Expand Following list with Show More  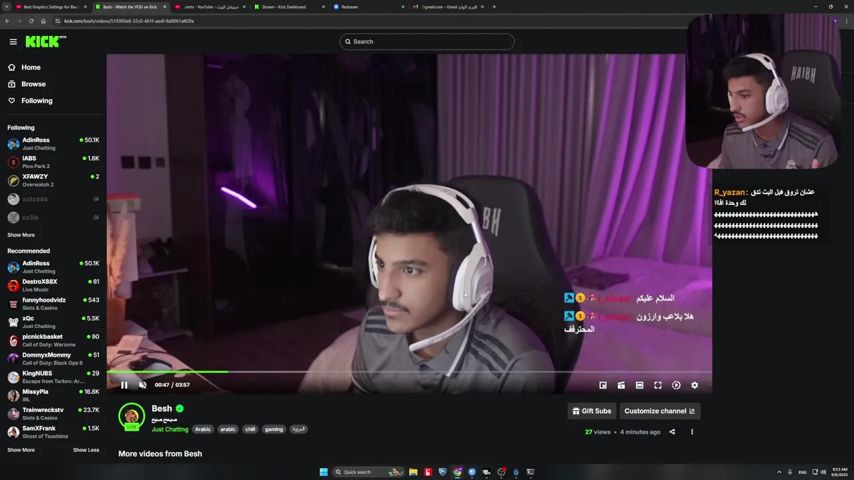tap(21, 235)
